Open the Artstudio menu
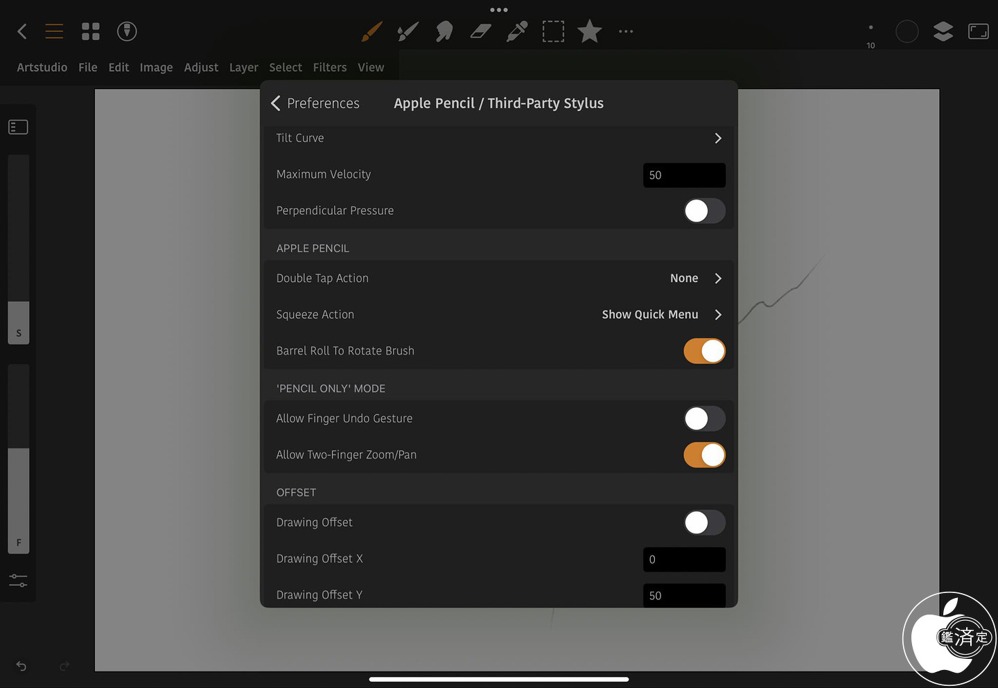 click(x=42, y=67)
